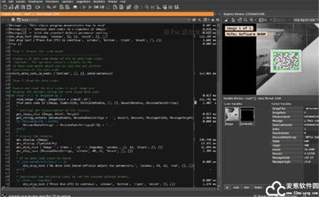Image resolution: width=319 pixels, height=197 pixels.
Task: Open the Execute menu
Action: point(21,2)
